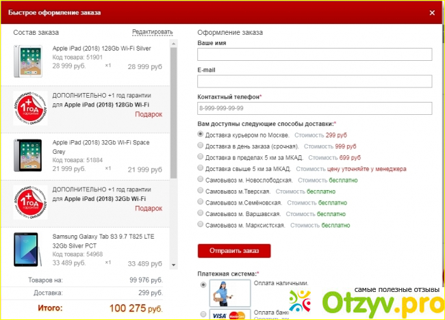Select Доставка в день заказа (срочная)
This screenshot has height=320, width=445.
click(x=201, y=146)
